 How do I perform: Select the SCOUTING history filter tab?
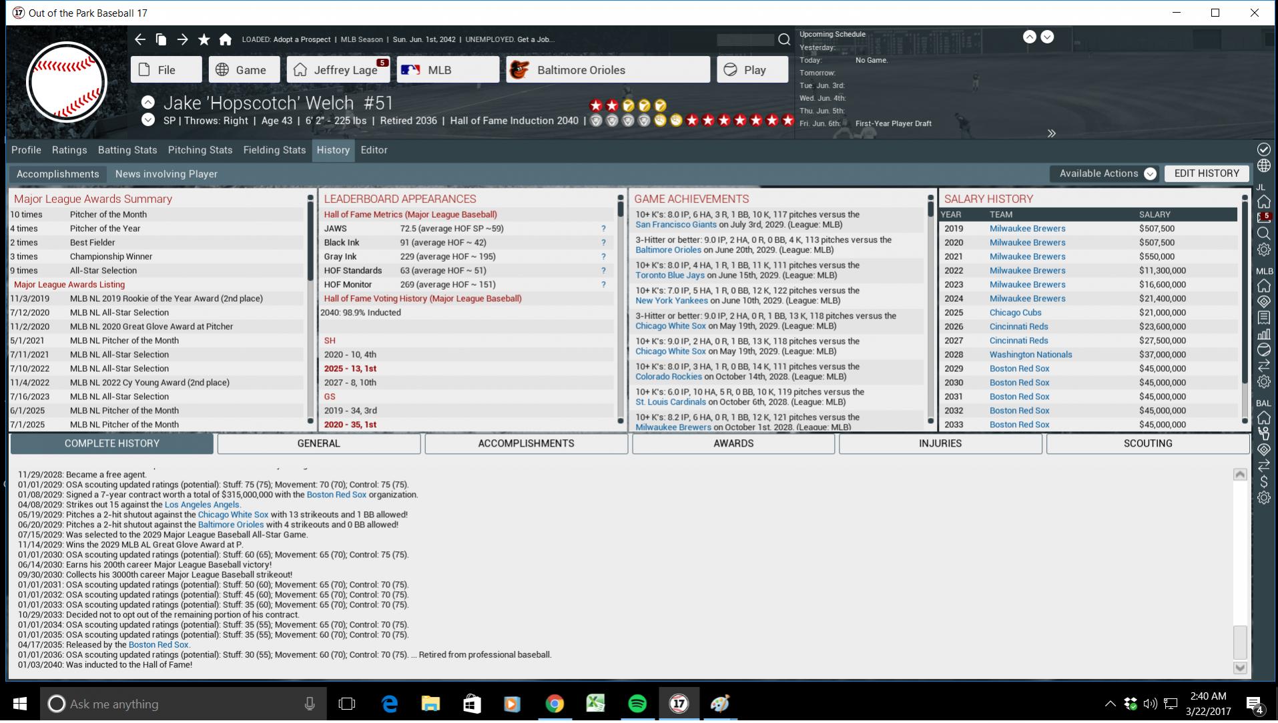(x=1148, y=443)
